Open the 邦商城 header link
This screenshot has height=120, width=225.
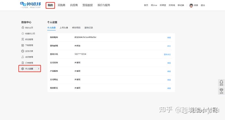coord(172,5)
